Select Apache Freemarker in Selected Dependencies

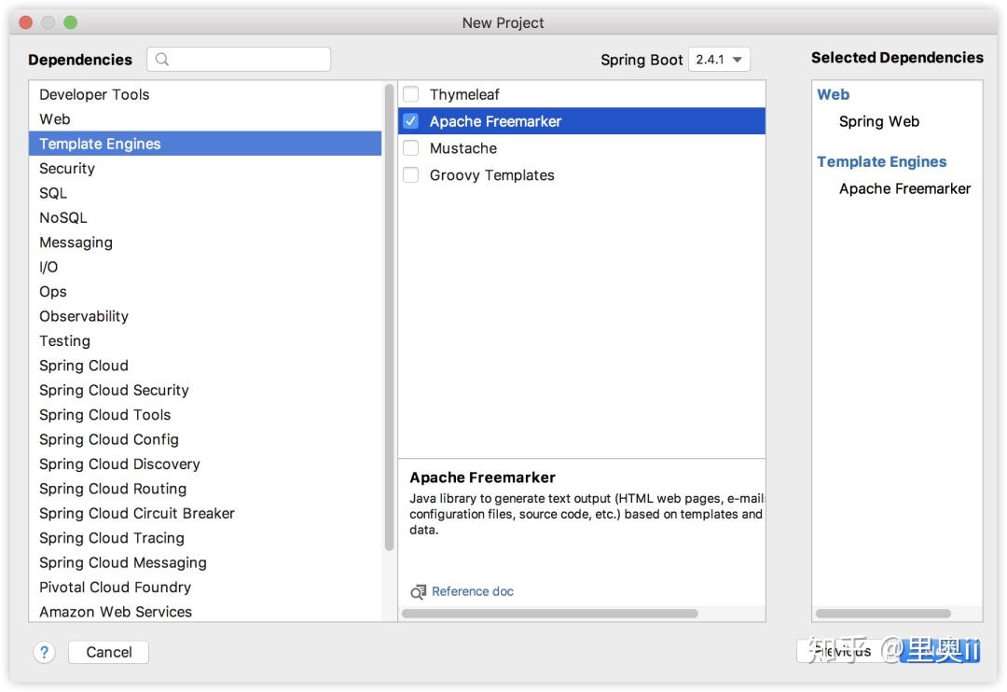[x=904, y=188]
